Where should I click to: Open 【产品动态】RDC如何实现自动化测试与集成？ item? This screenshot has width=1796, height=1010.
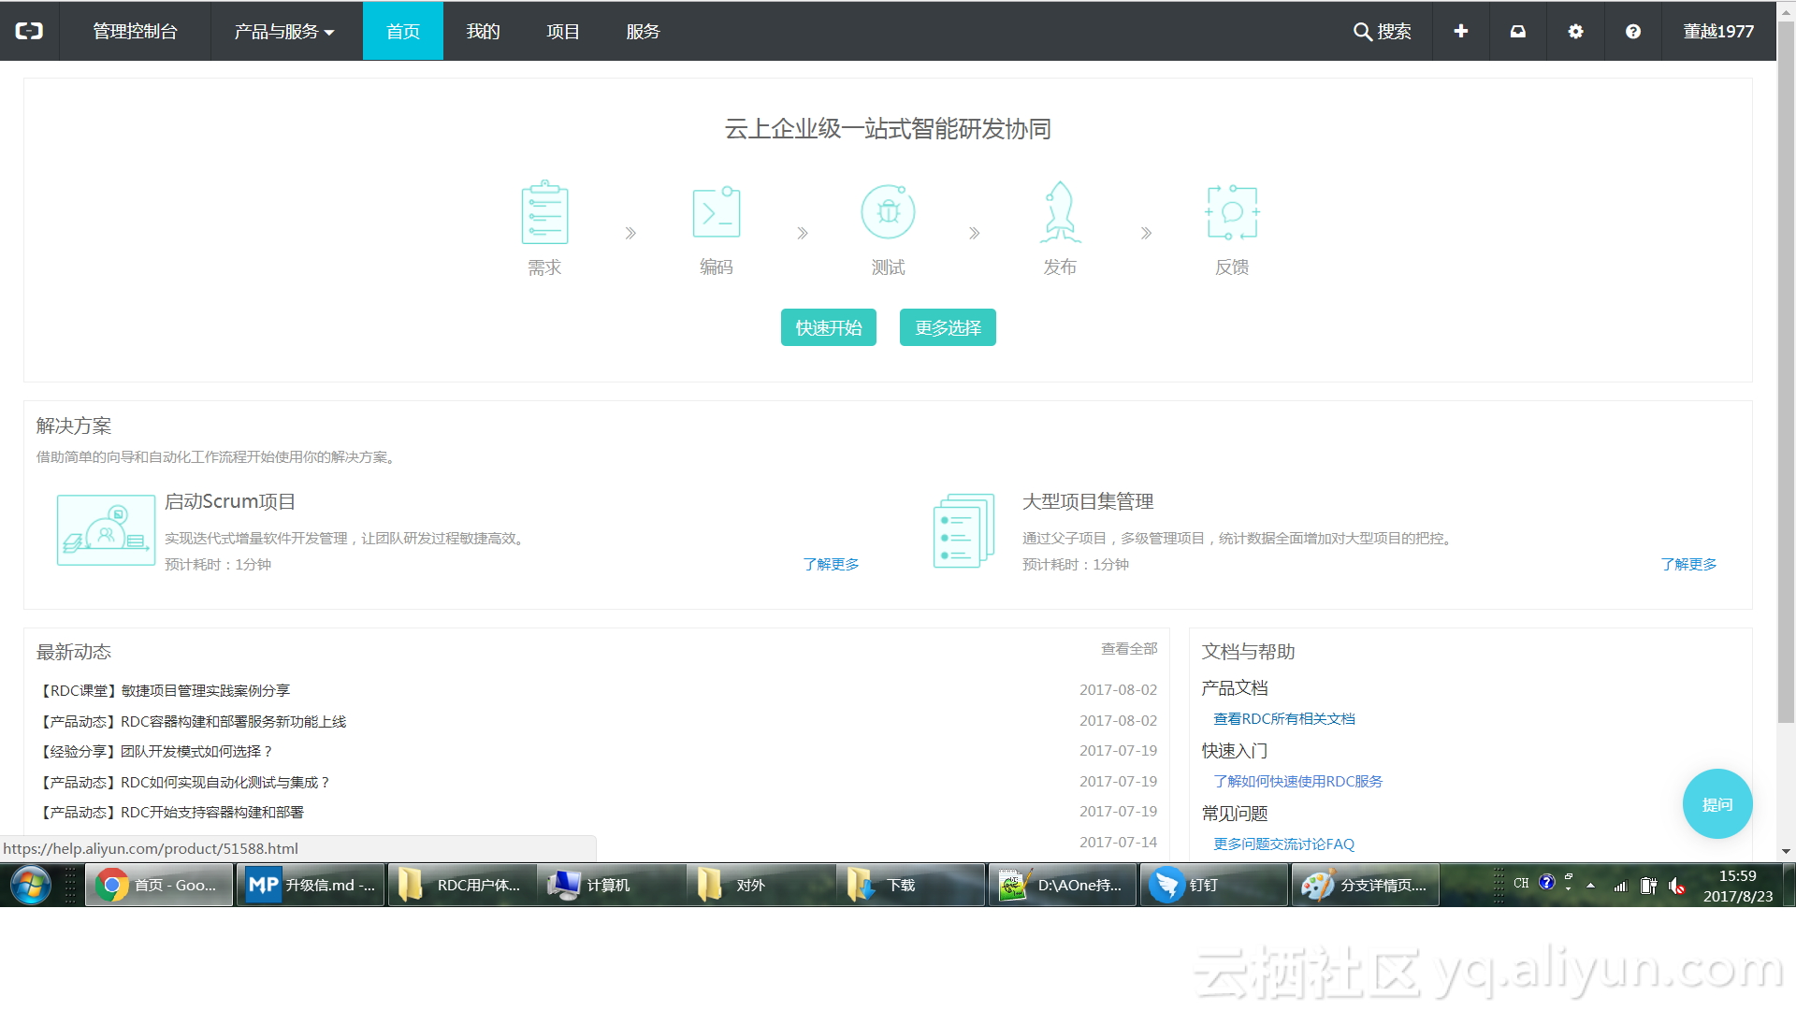(x=183, y=782)
